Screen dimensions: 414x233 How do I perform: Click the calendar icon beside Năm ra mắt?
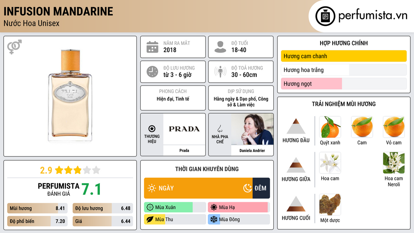coord(152,47)
